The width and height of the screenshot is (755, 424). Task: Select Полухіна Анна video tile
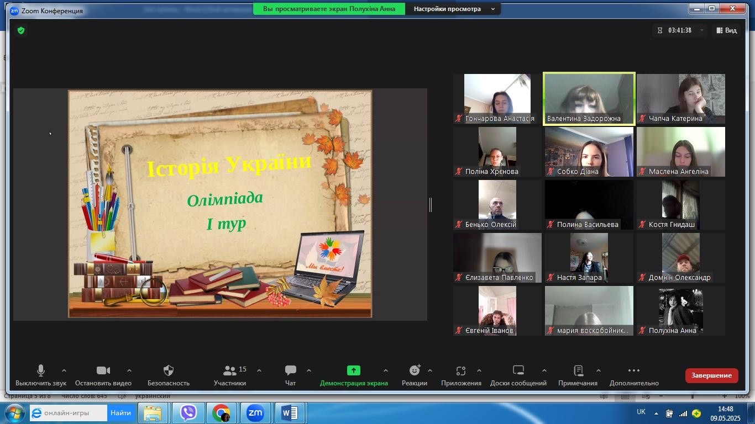pyautogui.click(x=681, y=311)
